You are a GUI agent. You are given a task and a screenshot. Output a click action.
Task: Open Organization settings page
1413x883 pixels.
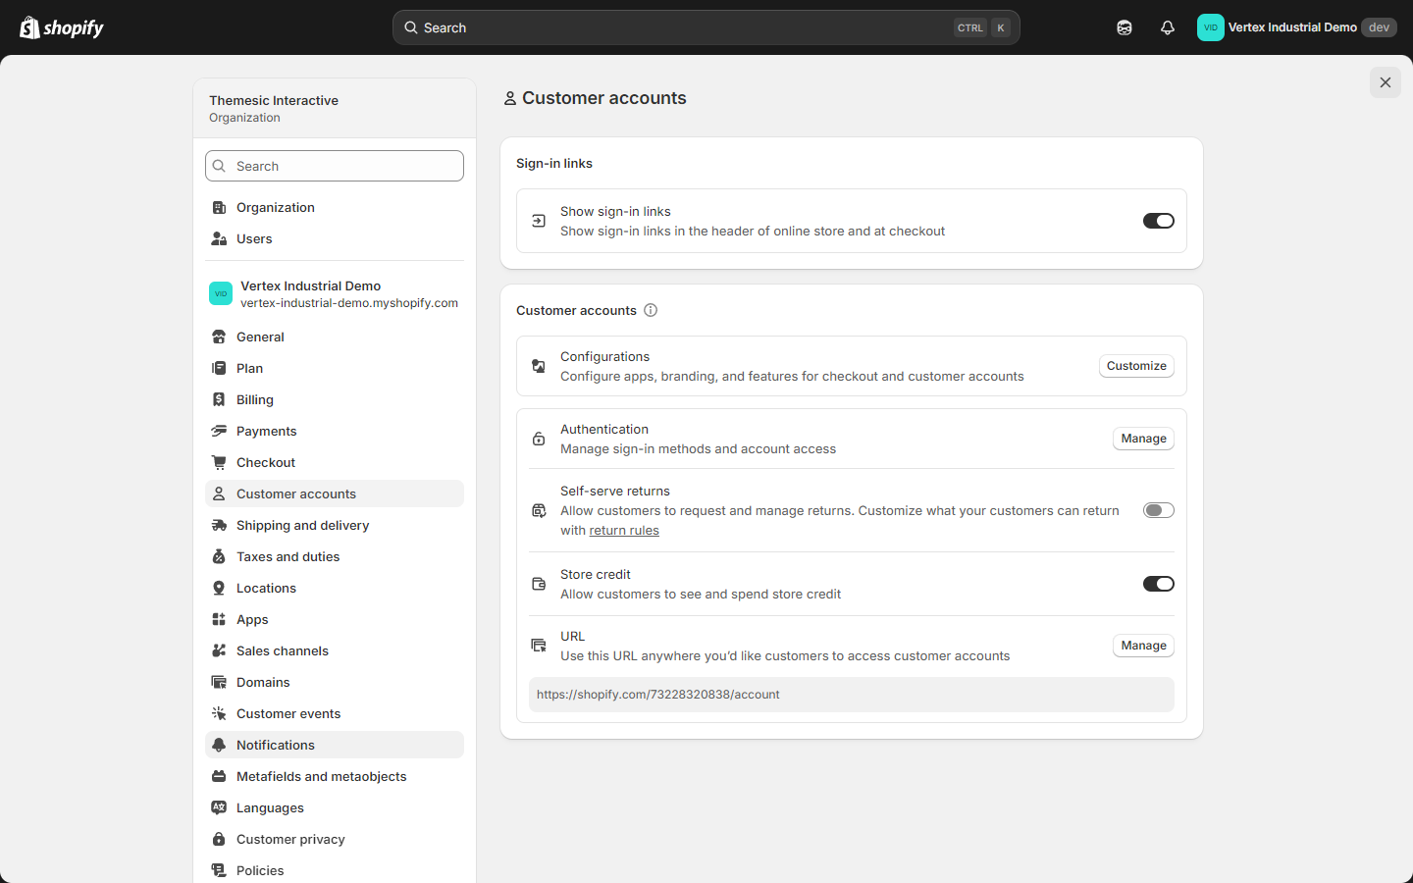[335, 207]
